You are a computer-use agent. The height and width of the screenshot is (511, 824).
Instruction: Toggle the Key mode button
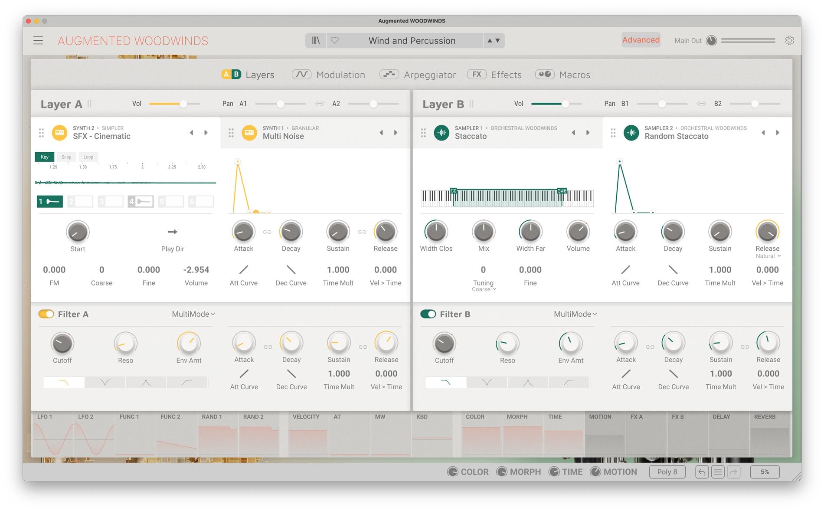[45, 157]
